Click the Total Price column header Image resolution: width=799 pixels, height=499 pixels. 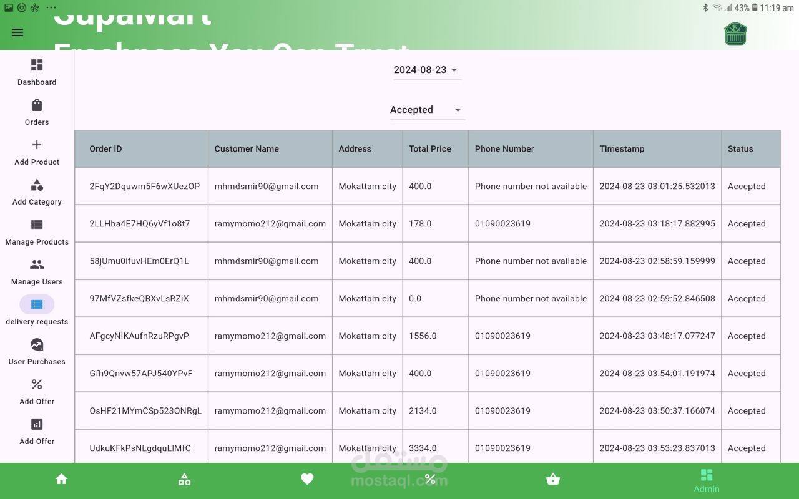(x=430, y=148)
